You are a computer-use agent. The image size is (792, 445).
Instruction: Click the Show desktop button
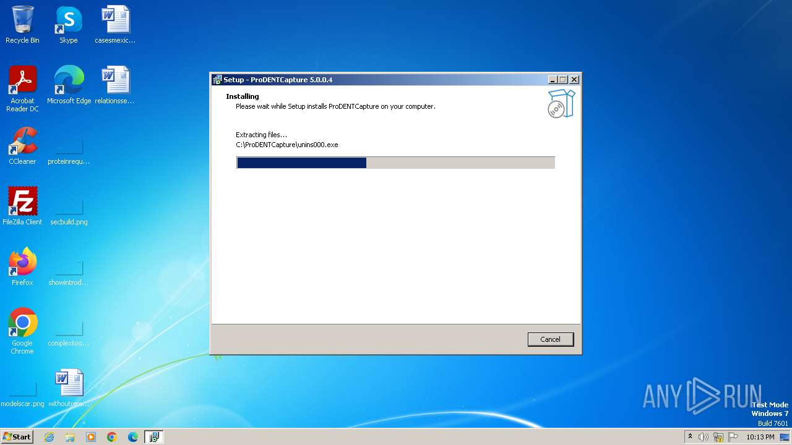(785, 437)
